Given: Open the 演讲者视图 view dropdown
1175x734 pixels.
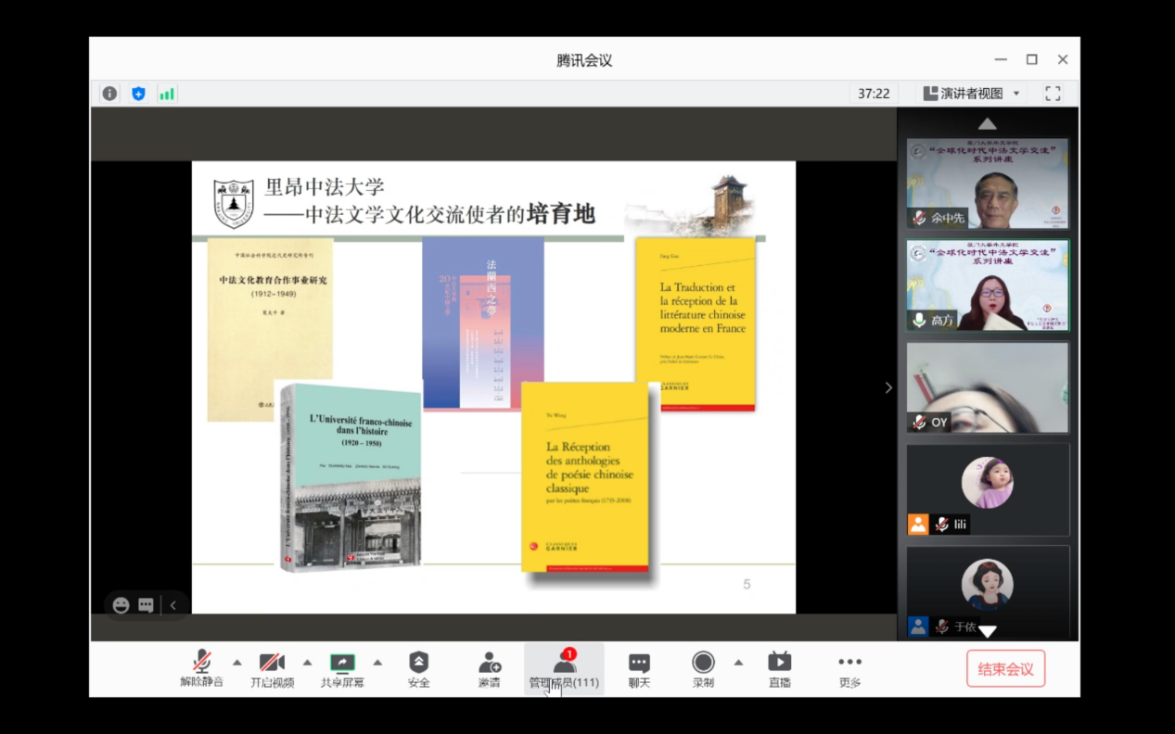Looking at the screenshot, I should coord(971,94).
